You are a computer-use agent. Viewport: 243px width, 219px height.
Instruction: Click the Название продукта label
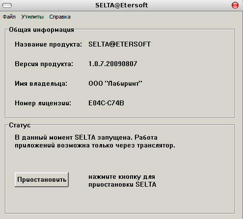point(48,45)
